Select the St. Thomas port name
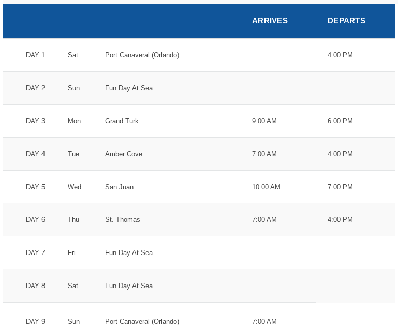The image size is (398, 333). tap(122, 220)
